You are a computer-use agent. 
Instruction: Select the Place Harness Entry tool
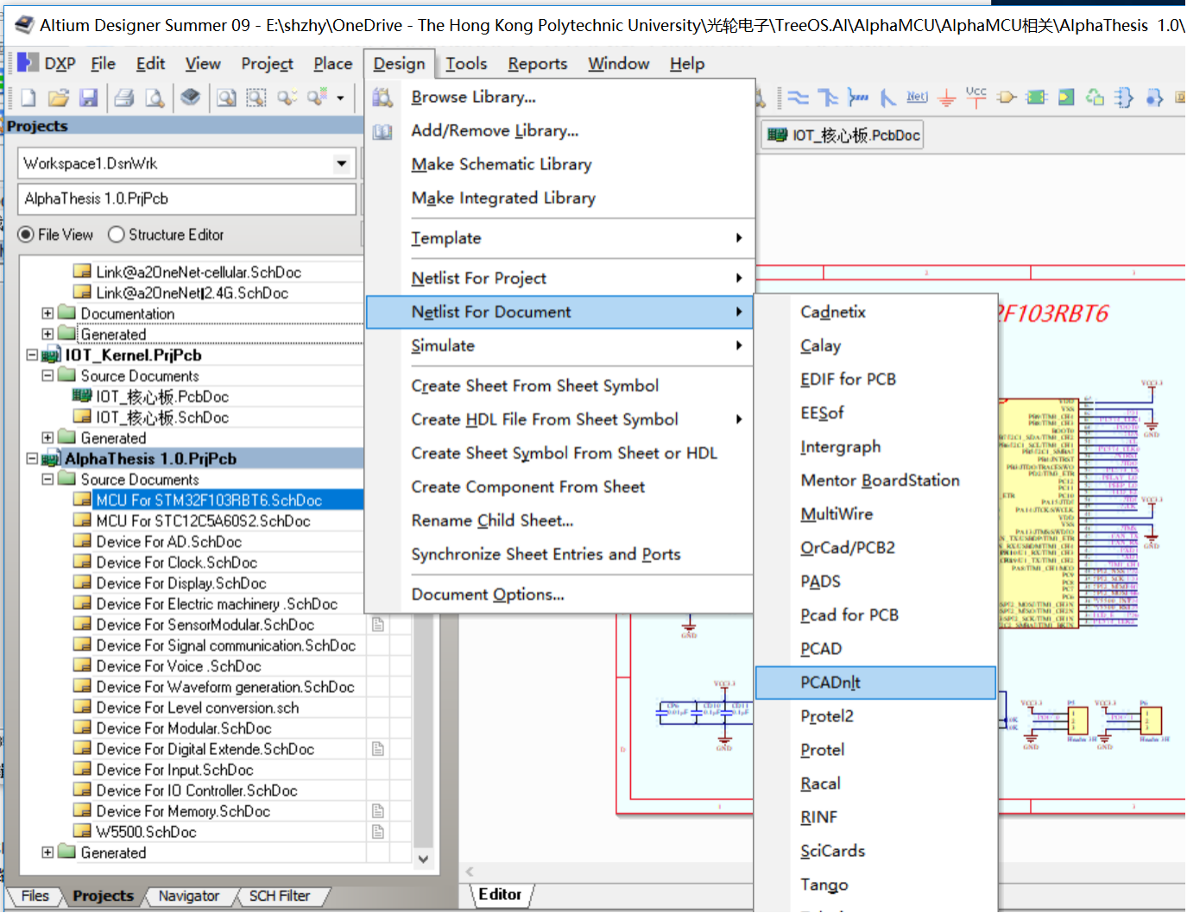point(1154,98)
